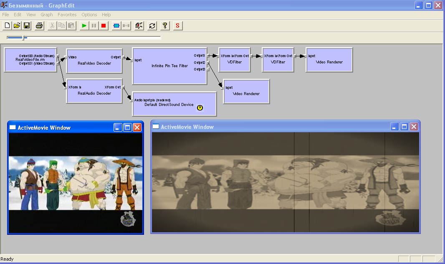Open the Options menu
Screen dimensions: 445x264
[89, 15]
